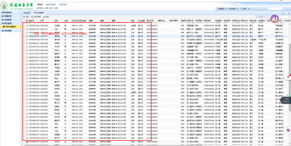Click the list icon beside 学籍信息 in sidebar
This screenshot has height=146, width=291.
(x=3, y=16)
